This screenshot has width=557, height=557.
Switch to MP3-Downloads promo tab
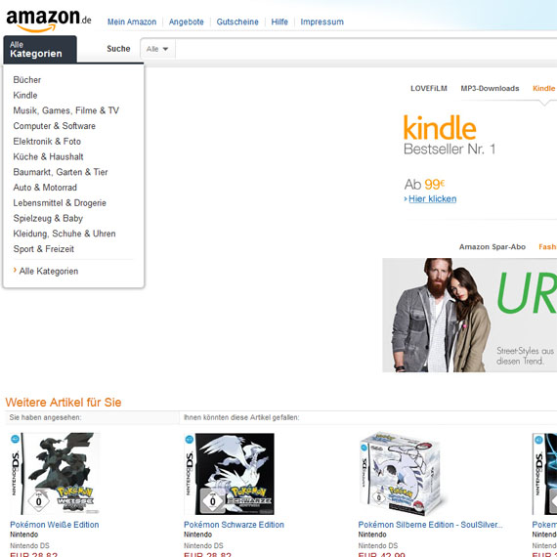(490, 89)
